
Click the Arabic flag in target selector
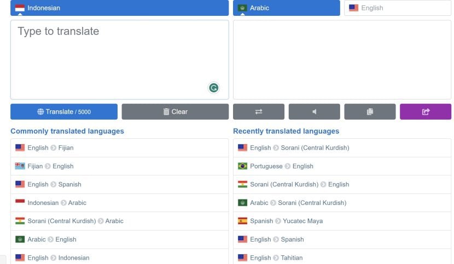(x=242, y=8)
